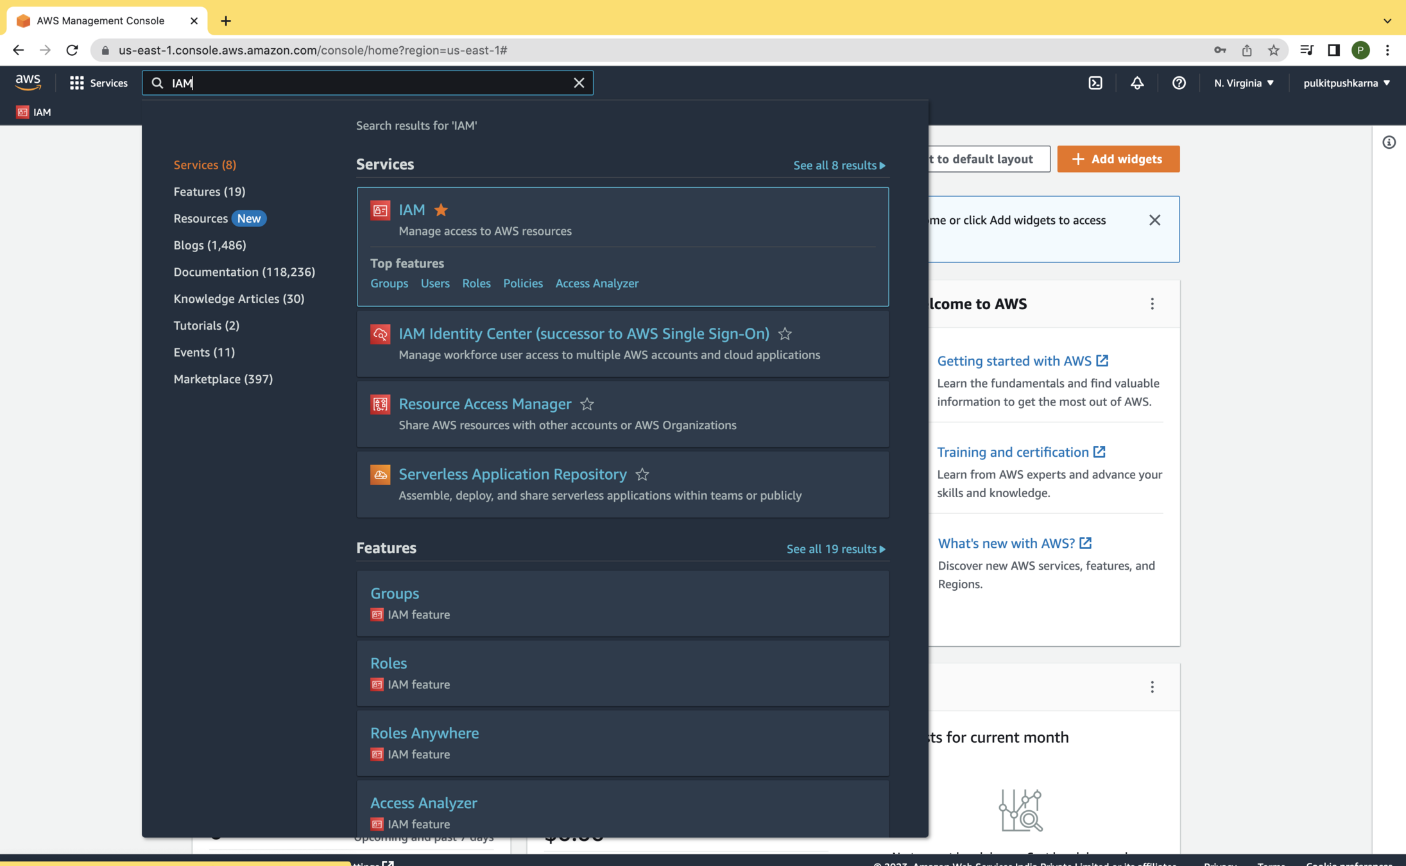Select Features (19) search category
Viewport: 1406px width, 866px height.
tap(209, 191)
